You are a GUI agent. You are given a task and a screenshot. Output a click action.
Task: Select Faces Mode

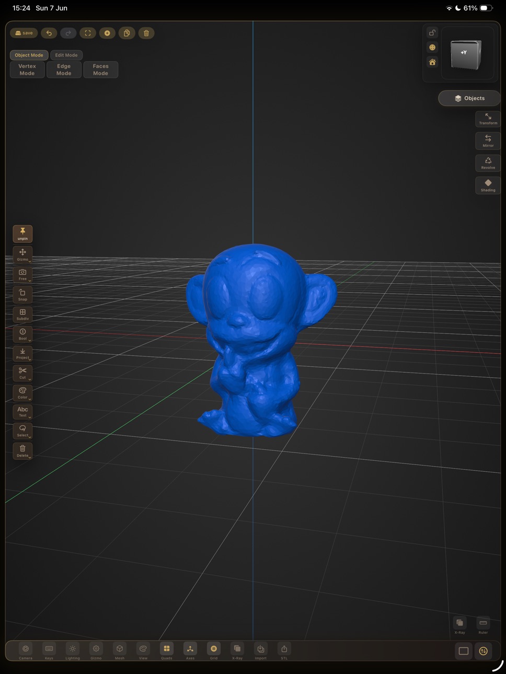(x=101, y=69)
